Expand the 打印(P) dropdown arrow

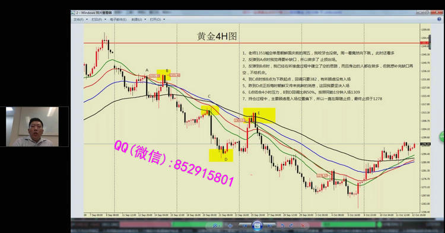coord(105,20)
